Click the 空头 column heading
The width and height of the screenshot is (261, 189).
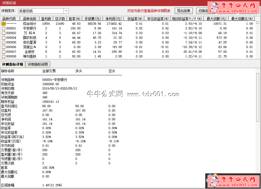tap(112, 71)
